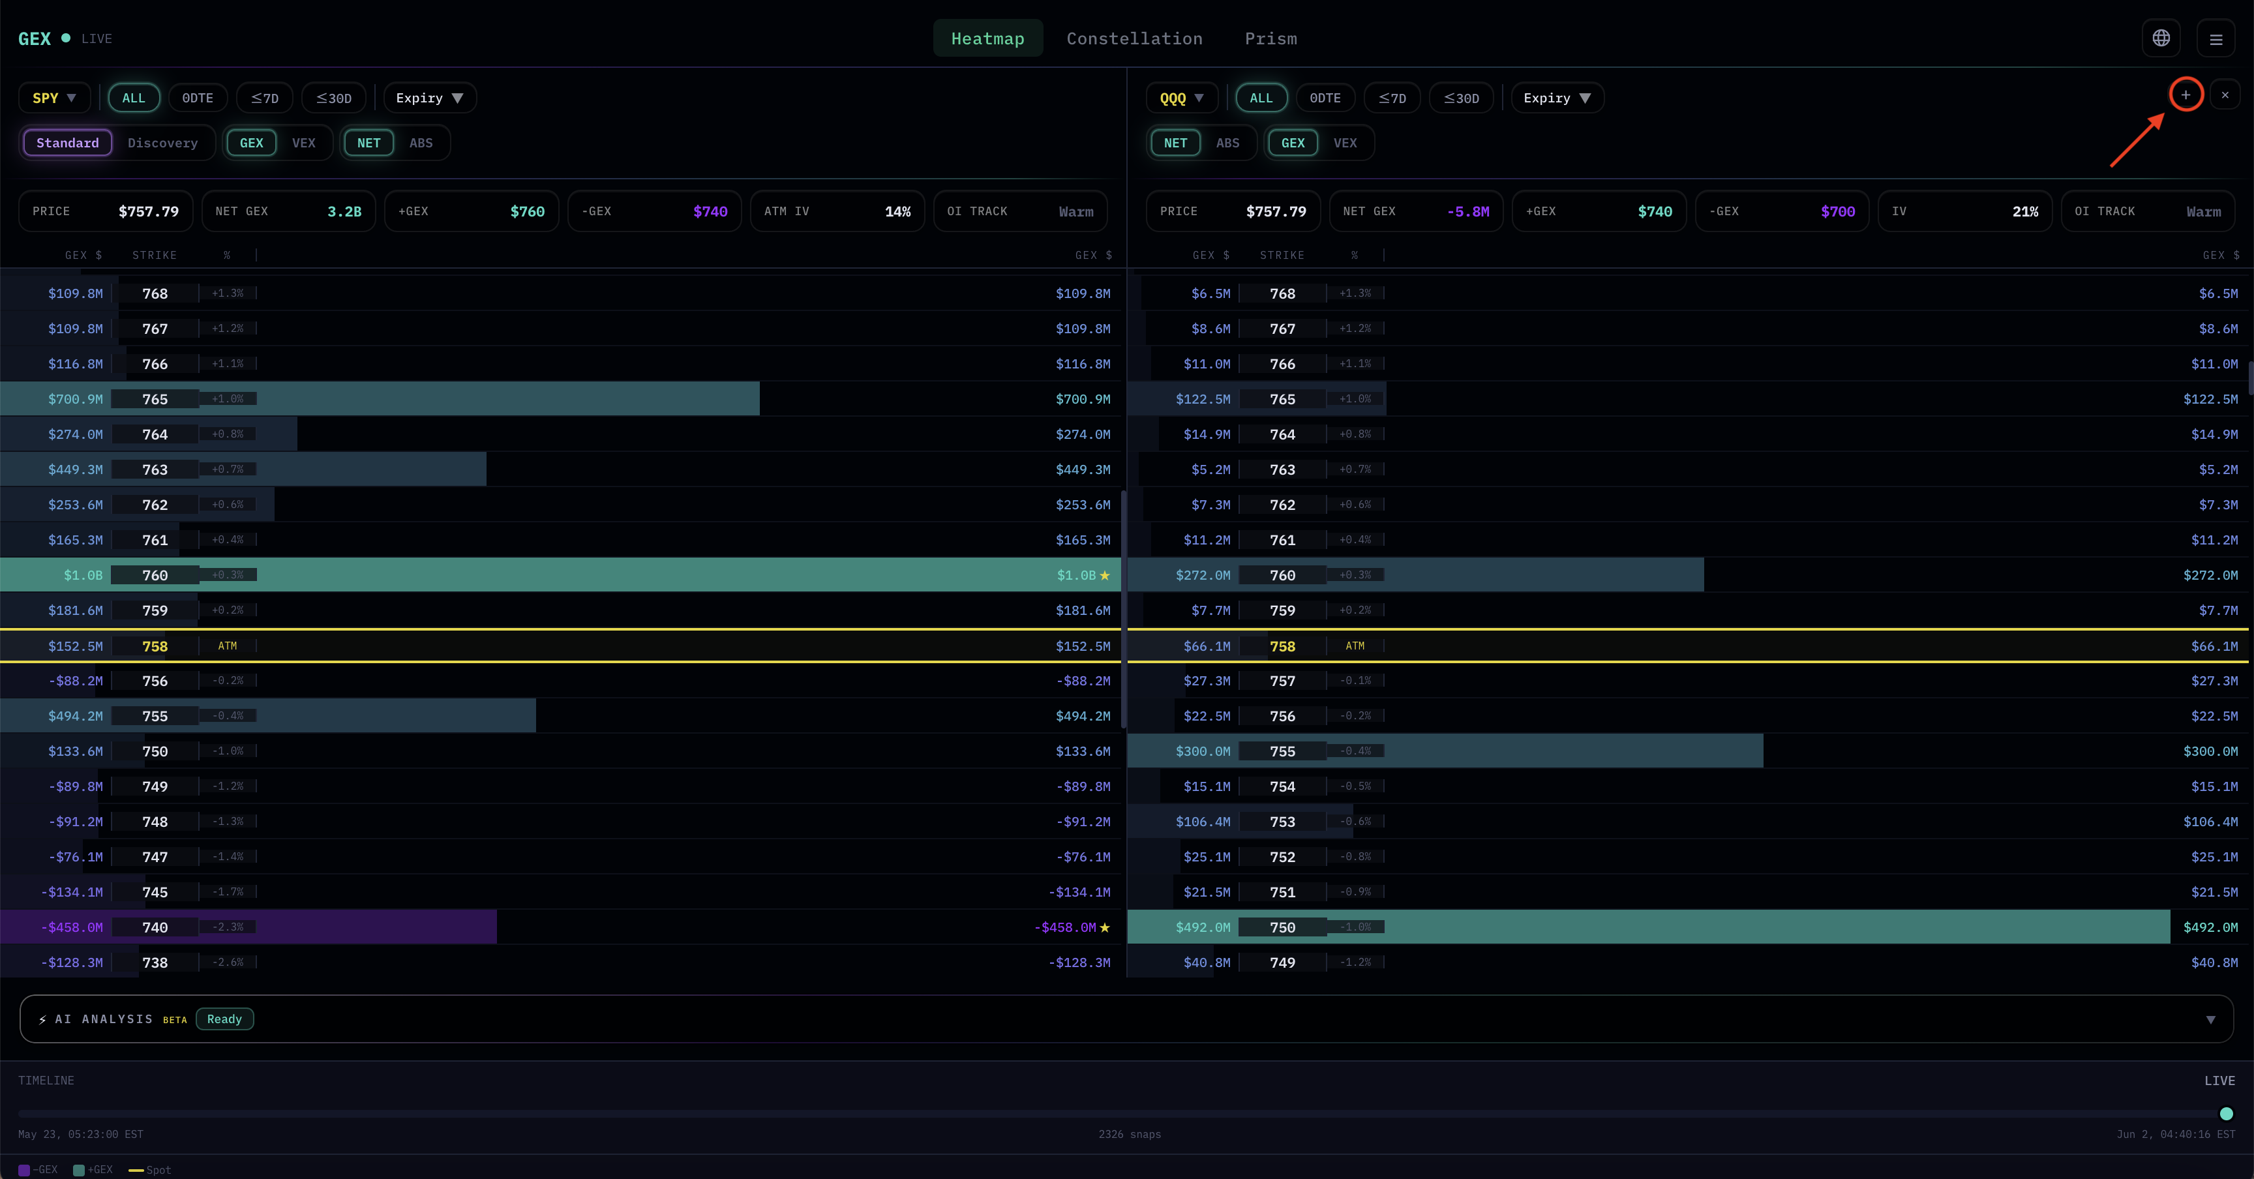2254x1179 pixels.
Task: Click the lightning AI Analysis icon
Action: click(42, 1019)
